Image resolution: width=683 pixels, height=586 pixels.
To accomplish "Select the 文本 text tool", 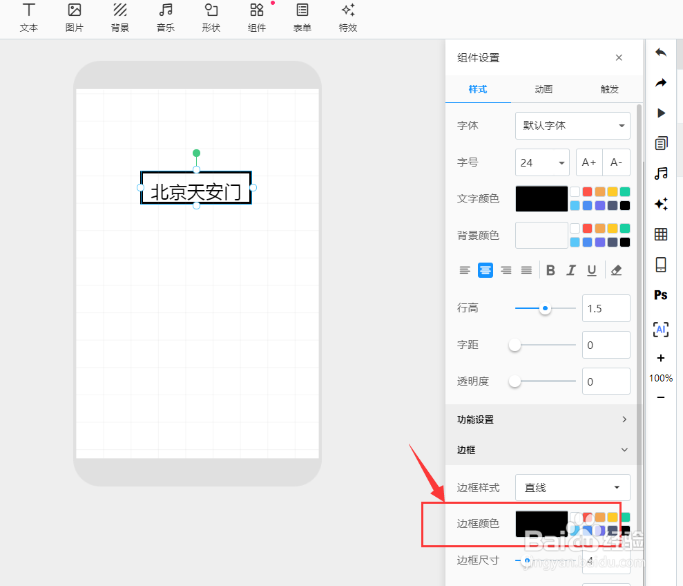I will [x=28, y=17].
